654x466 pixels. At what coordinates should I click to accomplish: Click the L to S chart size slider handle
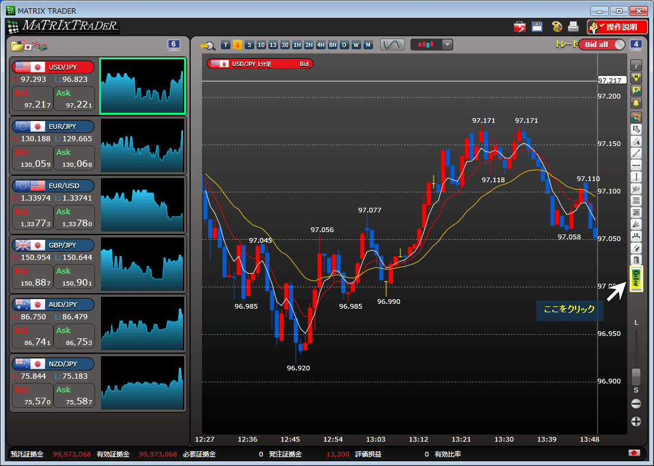[636, 376]
